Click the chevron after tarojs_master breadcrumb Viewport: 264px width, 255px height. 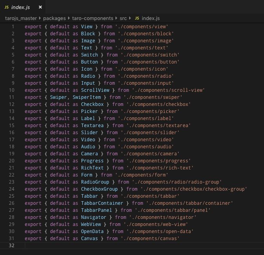point(40,18)
